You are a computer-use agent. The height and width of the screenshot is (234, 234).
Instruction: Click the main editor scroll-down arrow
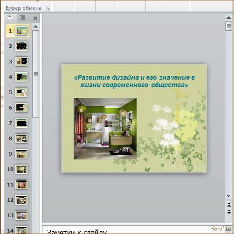coord(228,196)
